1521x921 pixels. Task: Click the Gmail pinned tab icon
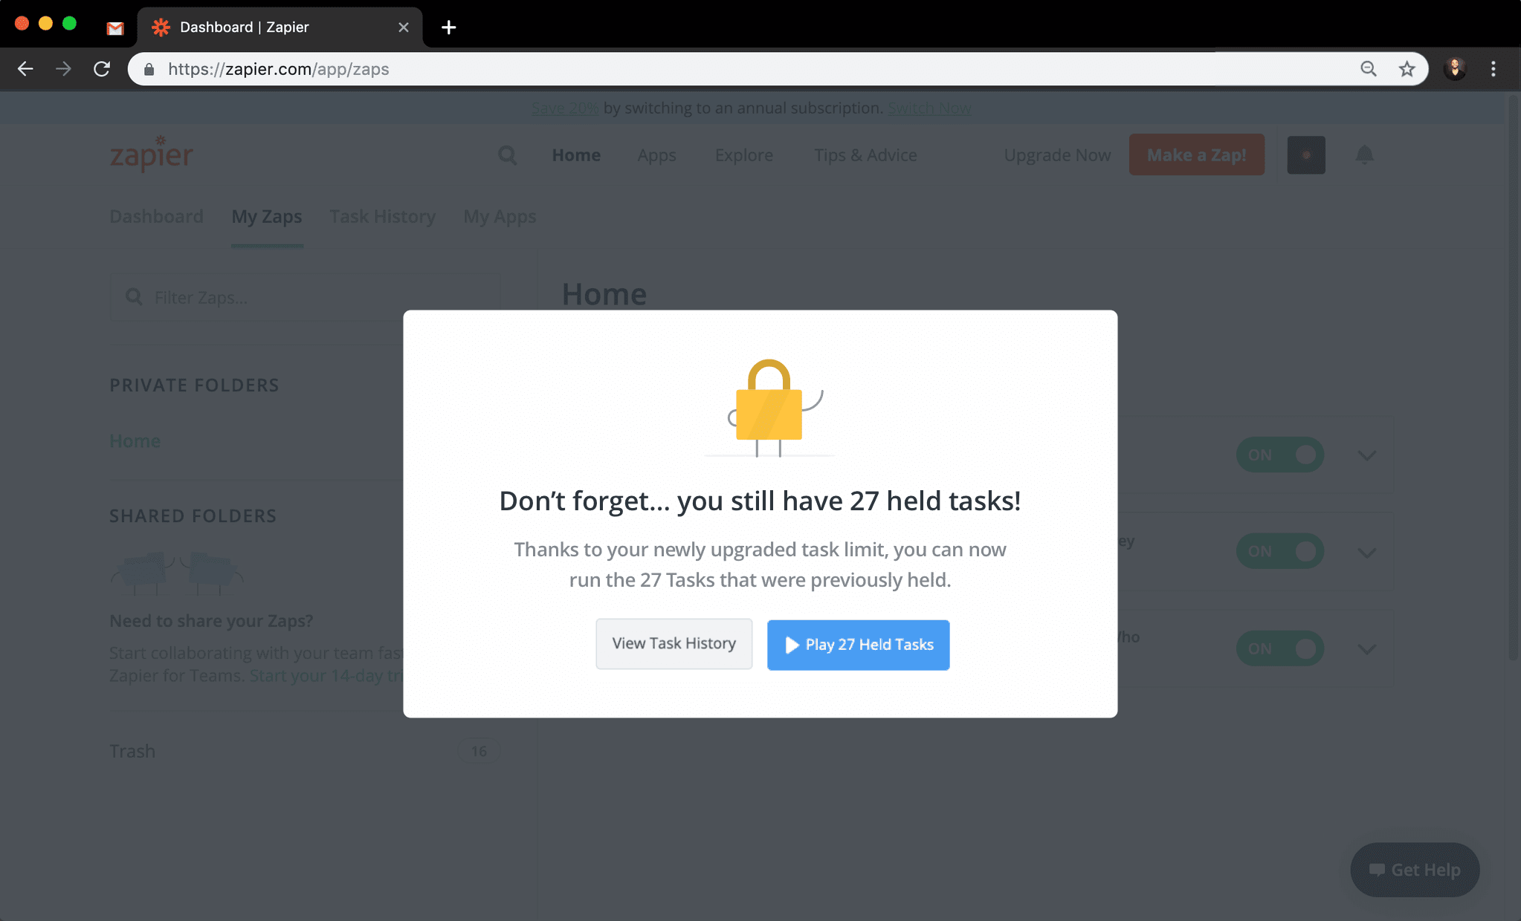pos(115,28)
